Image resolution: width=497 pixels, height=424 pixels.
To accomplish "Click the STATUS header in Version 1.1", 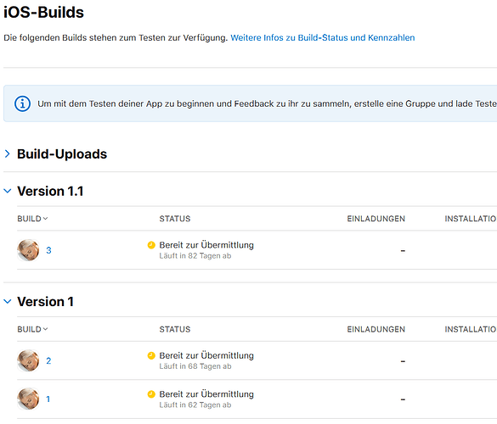I will (175, 219).
